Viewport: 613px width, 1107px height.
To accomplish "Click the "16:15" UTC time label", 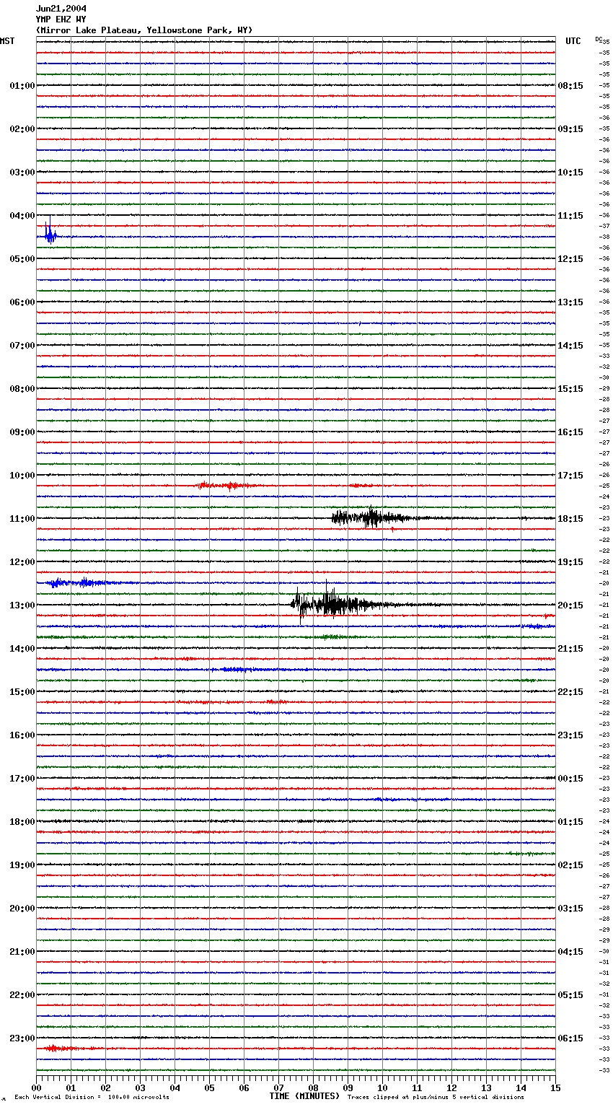I will [x=570, y=432].
